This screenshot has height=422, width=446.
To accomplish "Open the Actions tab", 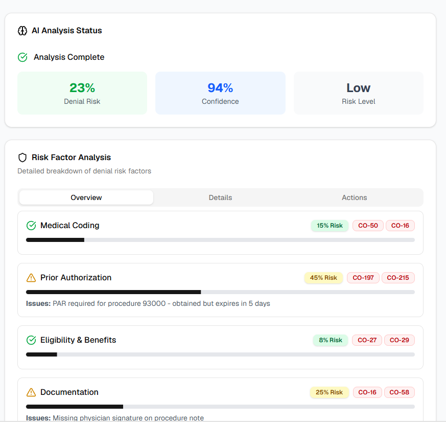I will (354, 197).
